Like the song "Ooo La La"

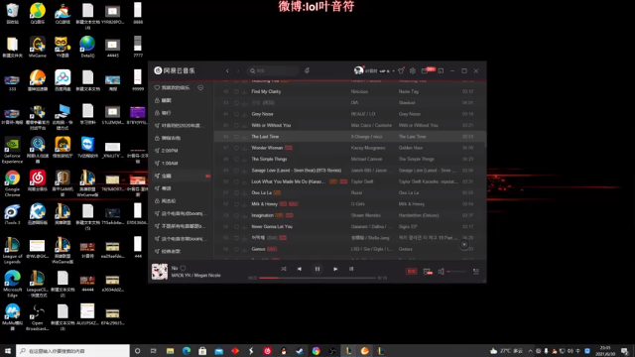click(236, 193)
